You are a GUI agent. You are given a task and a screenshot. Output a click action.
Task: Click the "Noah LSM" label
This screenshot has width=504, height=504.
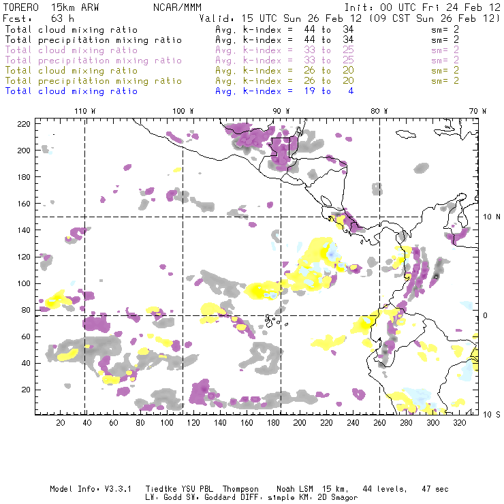295,489
